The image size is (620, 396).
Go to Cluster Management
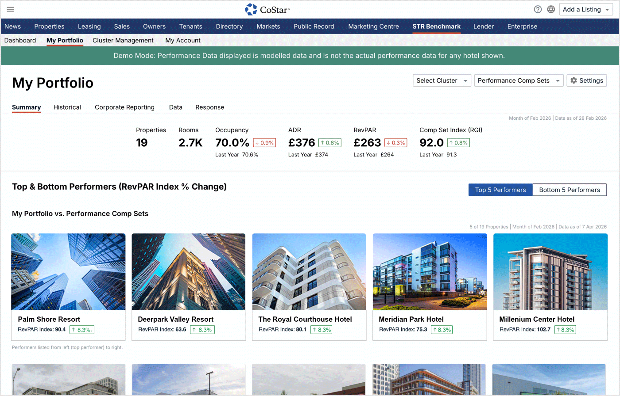tap(123, 40)
